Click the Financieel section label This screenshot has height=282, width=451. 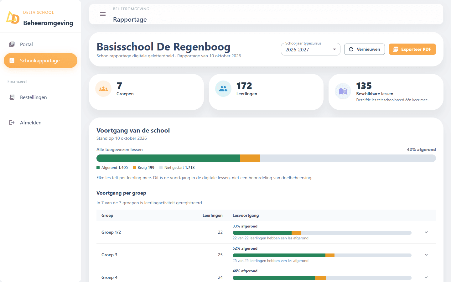point(17,81)
